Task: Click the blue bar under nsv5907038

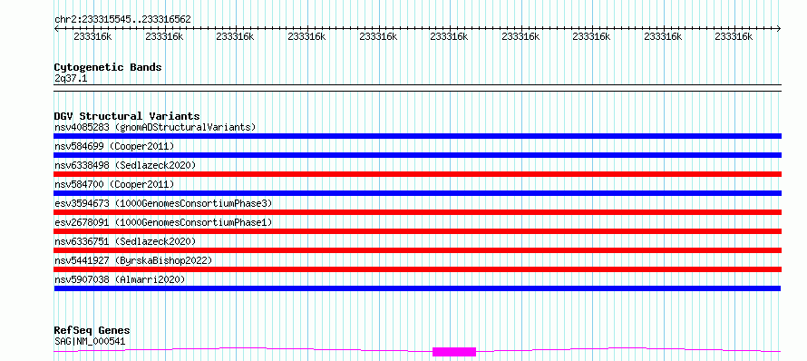Action: [417, 288]
